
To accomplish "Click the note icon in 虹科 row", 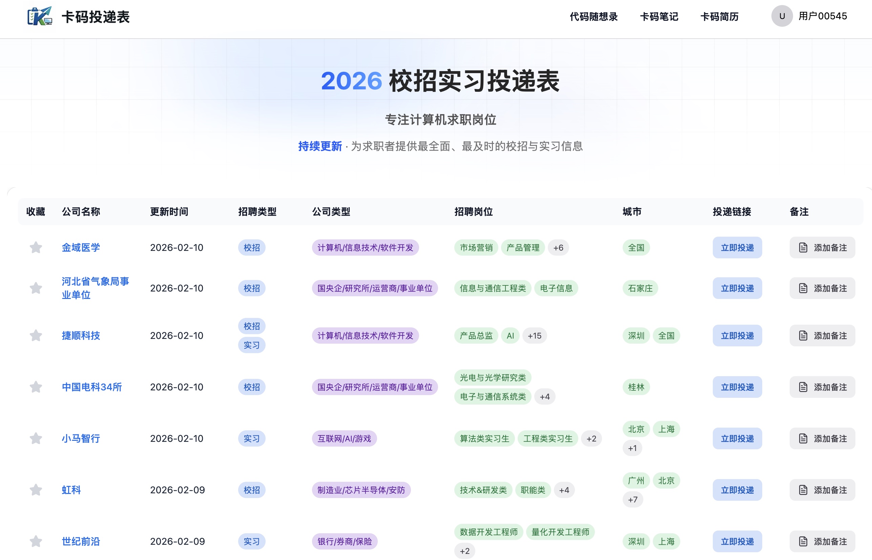I will pyautogui.click(x=803, y=490).
